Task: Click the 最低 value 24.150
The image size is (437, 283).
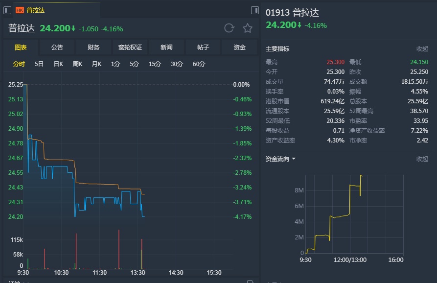Action: click(419, 62)
